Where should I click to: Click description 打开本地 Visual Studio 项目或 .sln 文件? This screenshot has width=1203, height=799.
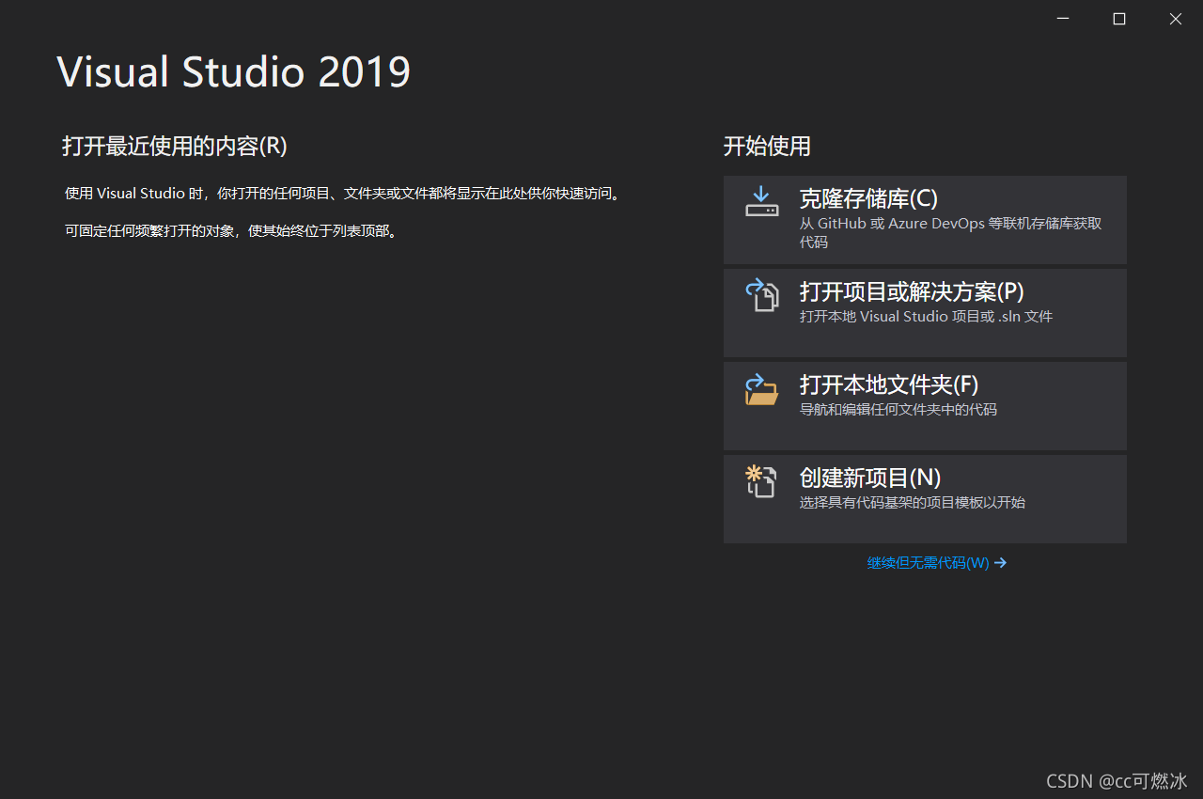pyautogui.click(x=926, y=317)
